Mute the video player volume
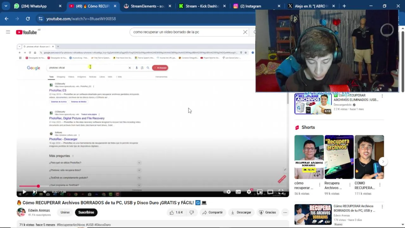405x228 pixels. point(45,192)
